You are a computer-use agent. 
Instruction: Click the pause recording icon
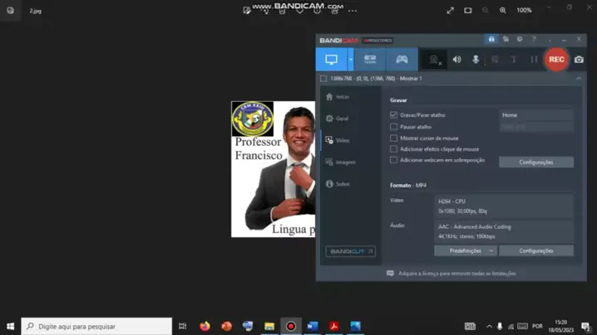pyautogui.click(x=534, y=60)
